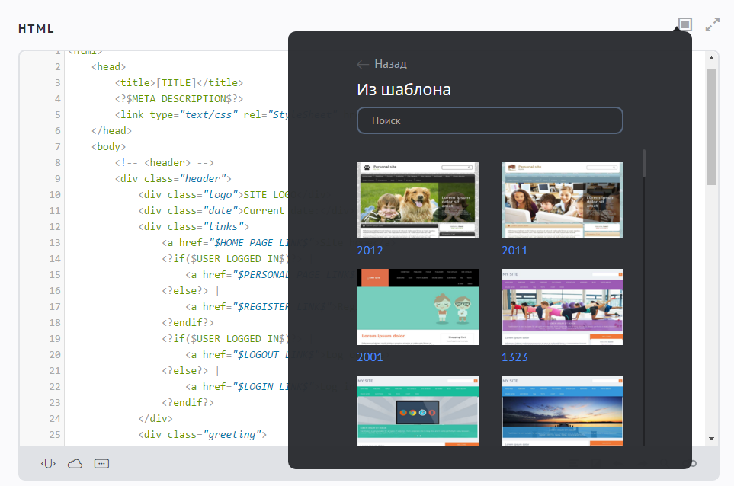Click the code variables brackets icon
Image resolution: width=734 pixels, height=486 pixels.
coord(48,463)
